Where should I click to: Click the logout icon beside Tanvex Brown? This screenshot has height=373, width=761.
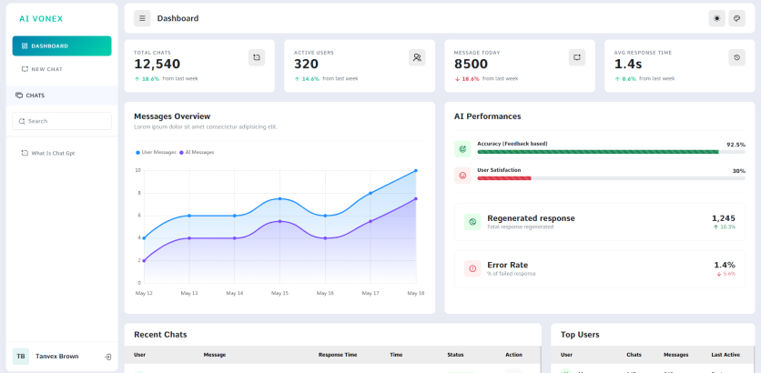pos(107,357)
